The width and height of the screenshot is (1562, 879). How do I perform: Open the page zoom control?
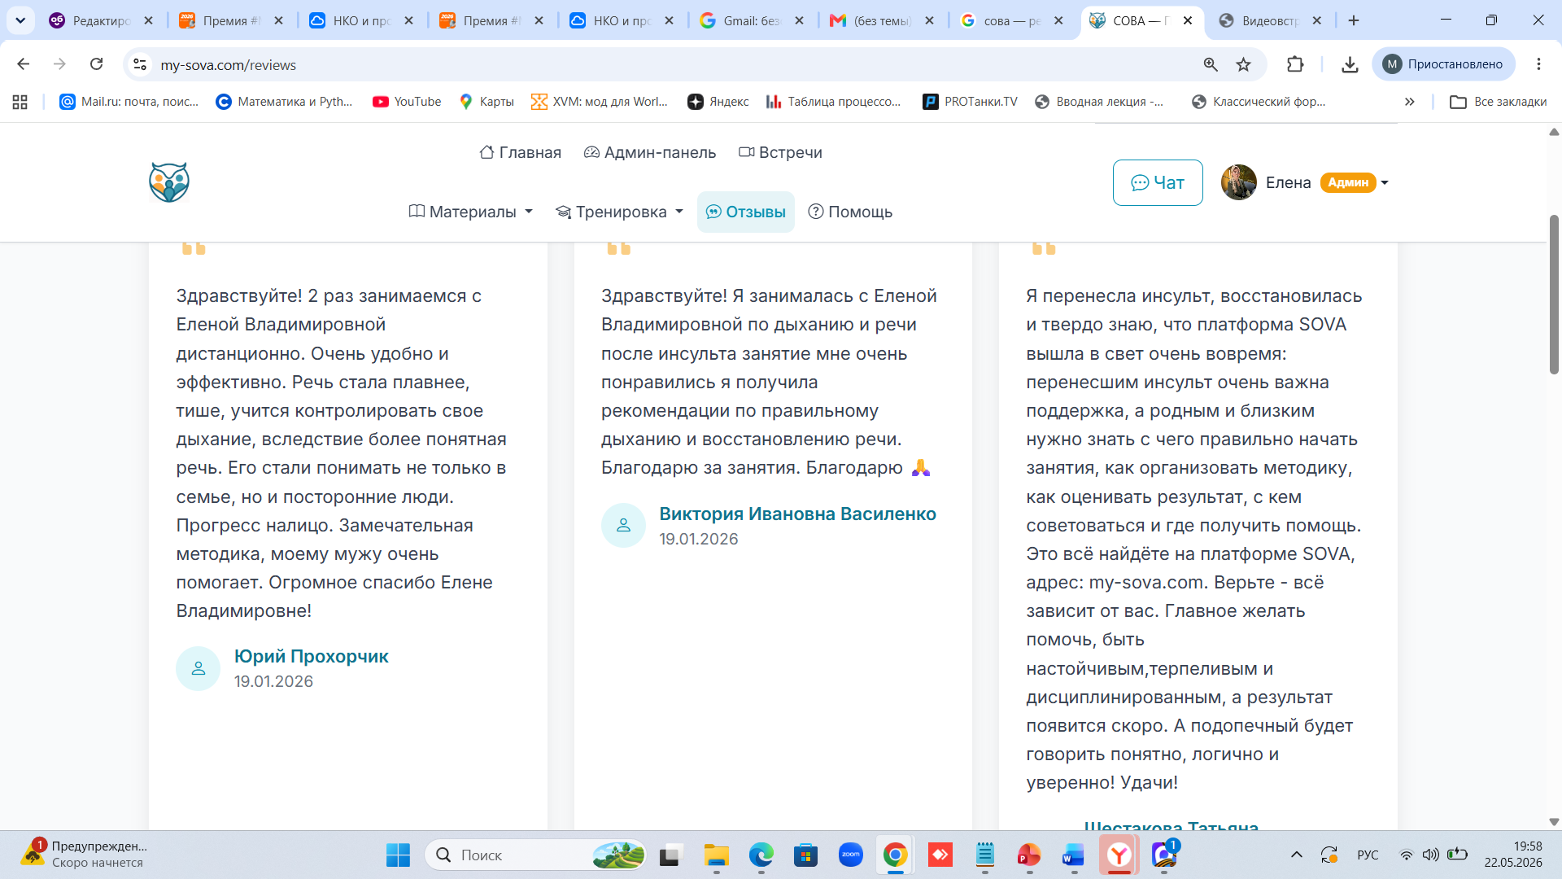pyautogui.click(x=1211, y=64)
